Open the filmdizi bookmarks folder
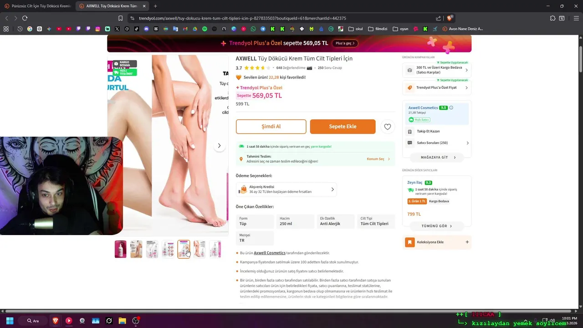583x328 pixels. 378,29
